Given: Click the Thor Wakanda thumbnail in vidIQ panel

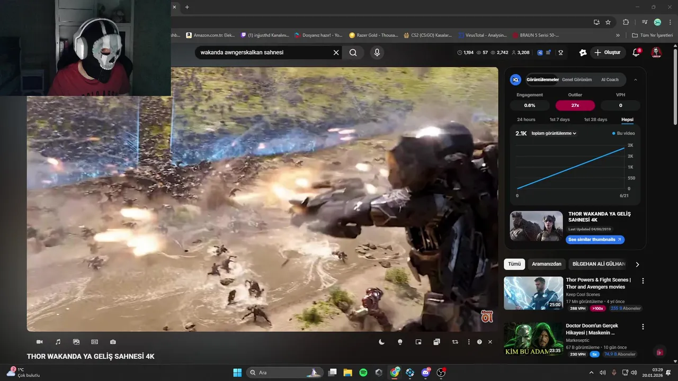Looking at the screenshot, I should pyautogui.click(x=536, y=226).
